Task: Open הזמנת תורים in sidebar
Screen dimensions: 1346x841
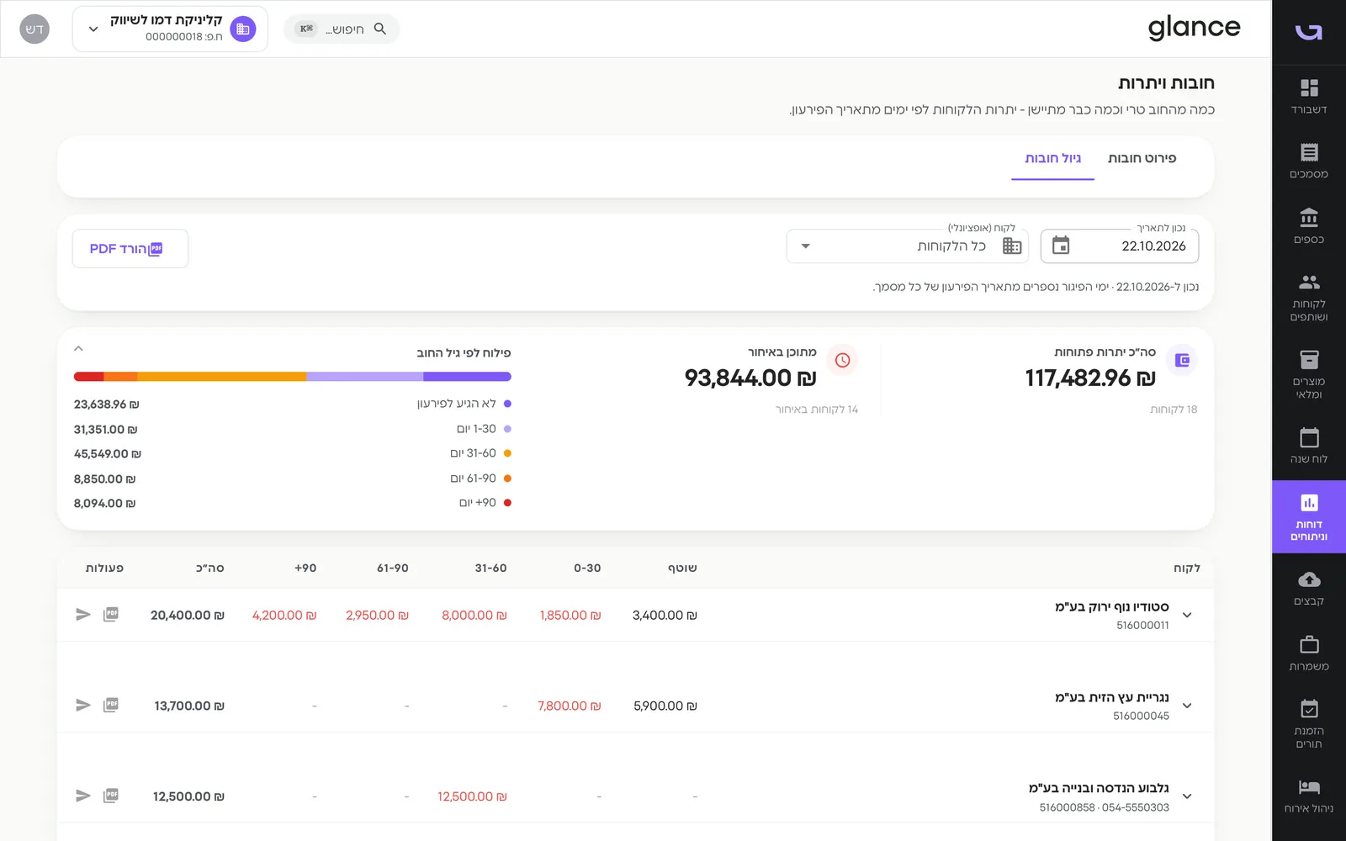Action: [1309, 723]
